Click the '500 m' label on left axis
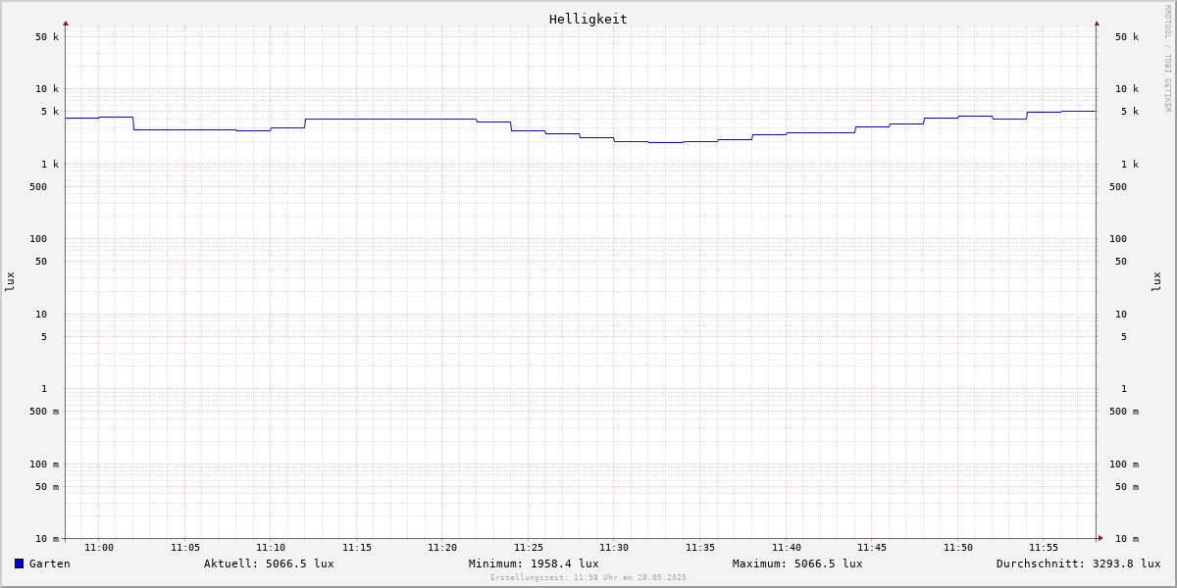 pos(44,412)
